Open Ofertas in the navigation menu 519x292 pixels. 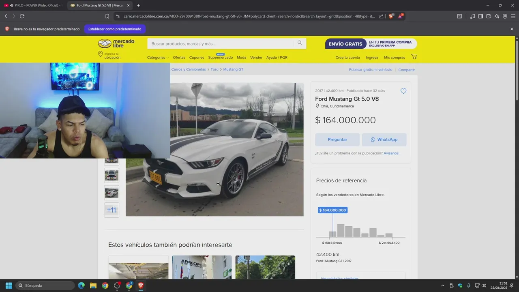pos(179,58)
